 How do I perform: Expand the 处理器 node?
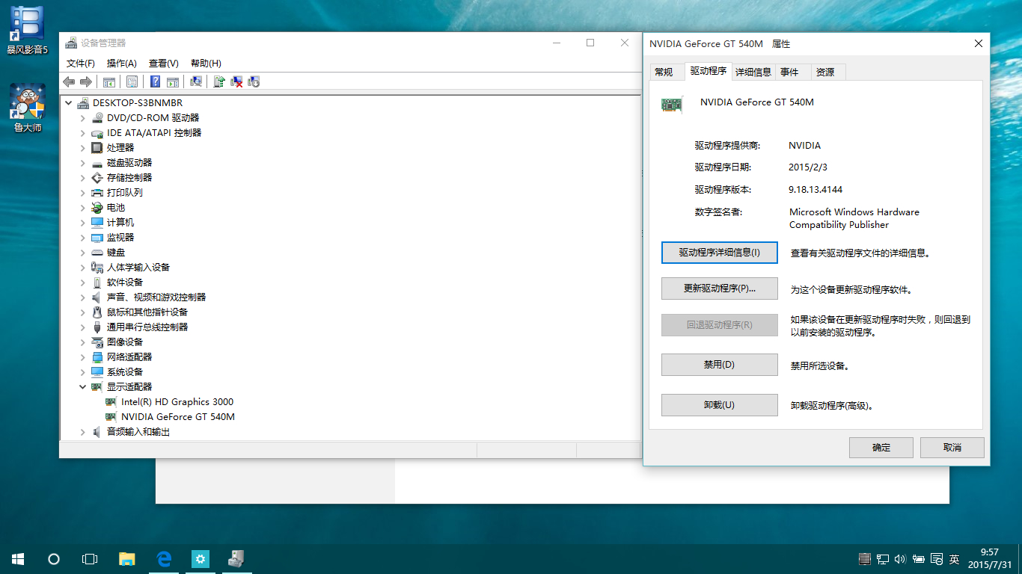(83, 147)
